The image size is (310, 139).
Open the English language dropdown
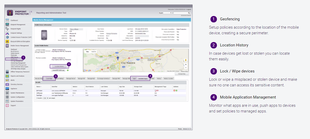pos(165,13)
